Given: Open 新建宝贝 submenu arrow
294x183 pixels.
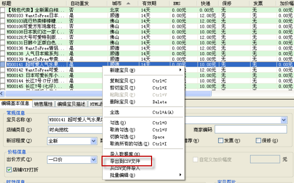Looking at the screenshot, I should (x=180, y=70).
